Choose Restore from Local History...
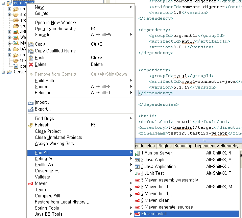The height and width of the screenshot is (218, 242). [x=80, y=202]
